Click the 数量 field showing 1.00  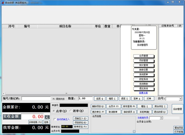[x=85, y=98]
